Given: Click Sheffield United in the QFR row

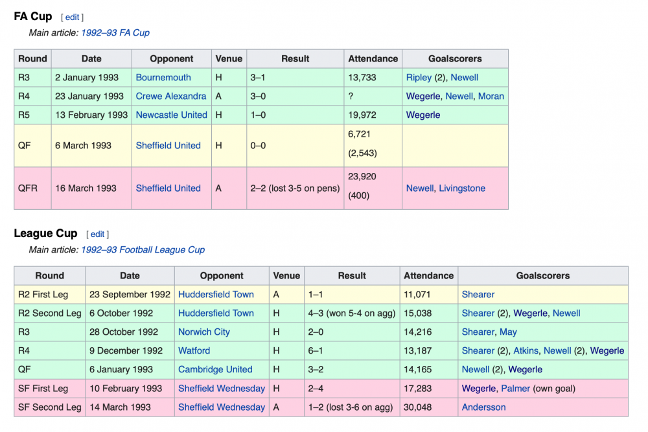Looking at the screenshot, I should click(168, 188).
